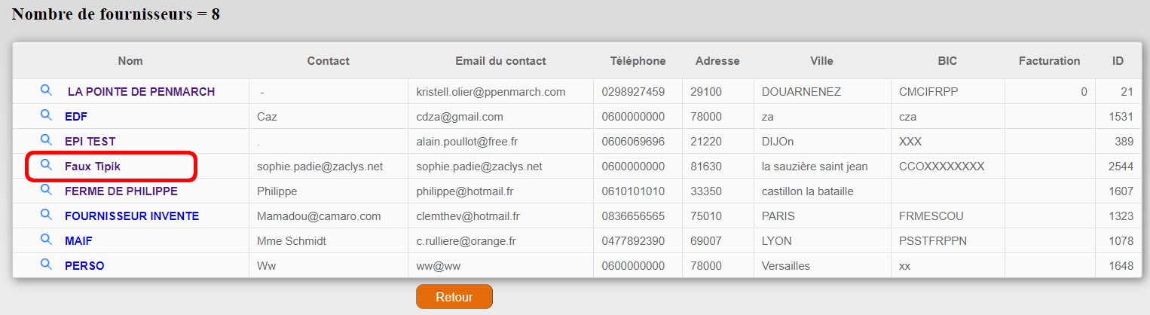Viewport: 1150px width, 315px height.
Task: Open the LA POINTE DE PENMARCH supplier link
Action: coord(141,92)
